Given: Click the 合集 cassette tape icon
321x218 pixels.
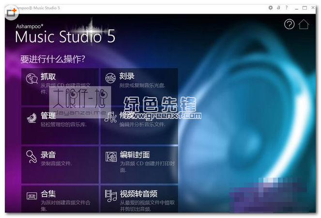Looking at the screenshot, I should point(32,196).
